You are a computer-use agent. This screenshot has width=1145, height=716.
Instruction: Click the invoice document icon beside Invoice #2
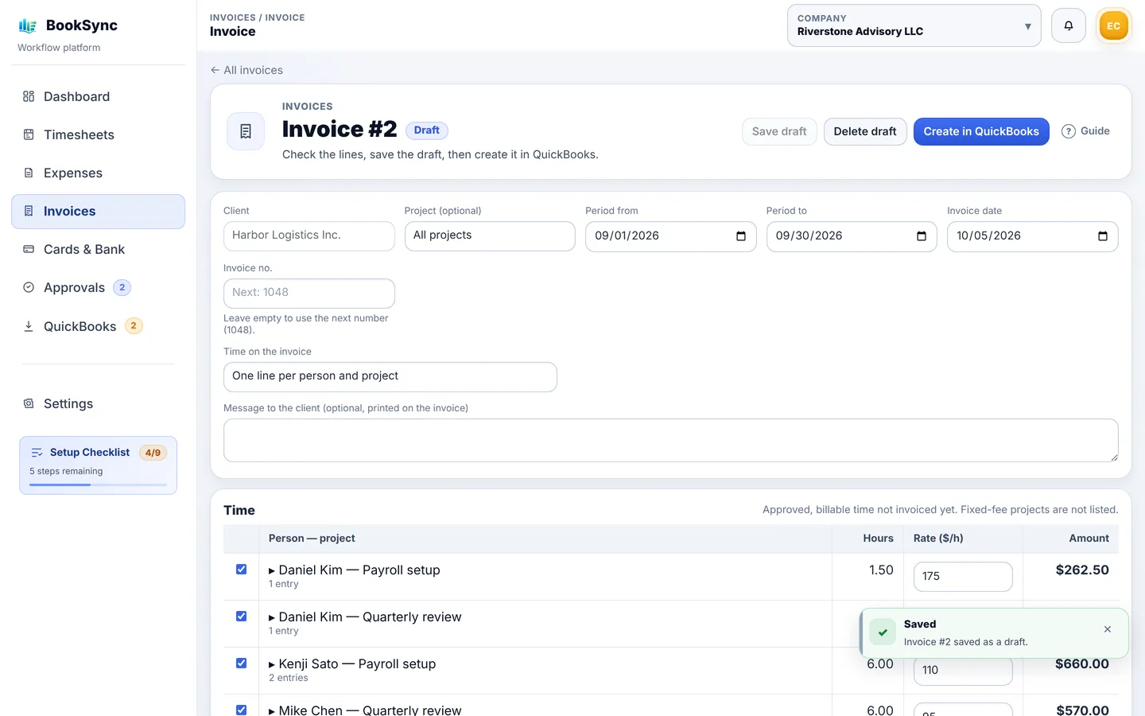246,131
